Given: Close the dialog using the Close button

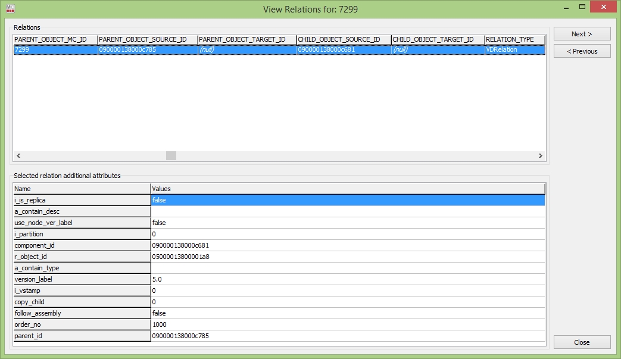Looking at the screenshot, I should pyautogui.click(x=582, y=342).
